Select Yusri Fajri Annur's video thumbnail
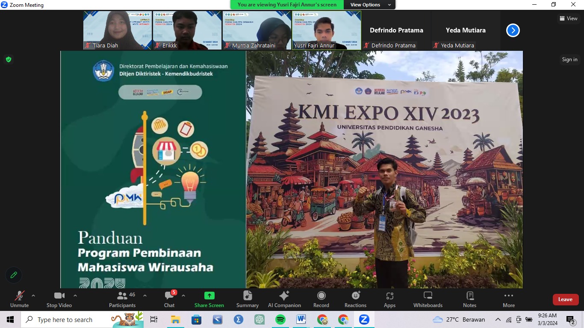This screenshot has height=328, width=584. click(x=327, y=30)
